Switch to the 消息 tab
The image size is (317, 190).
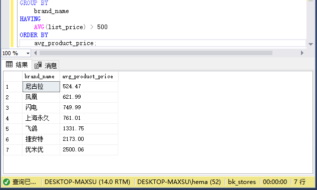(46, 65)
